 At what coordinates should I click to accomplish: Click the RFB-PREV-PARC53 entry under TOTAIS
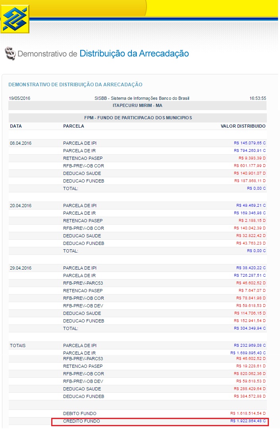83,359
